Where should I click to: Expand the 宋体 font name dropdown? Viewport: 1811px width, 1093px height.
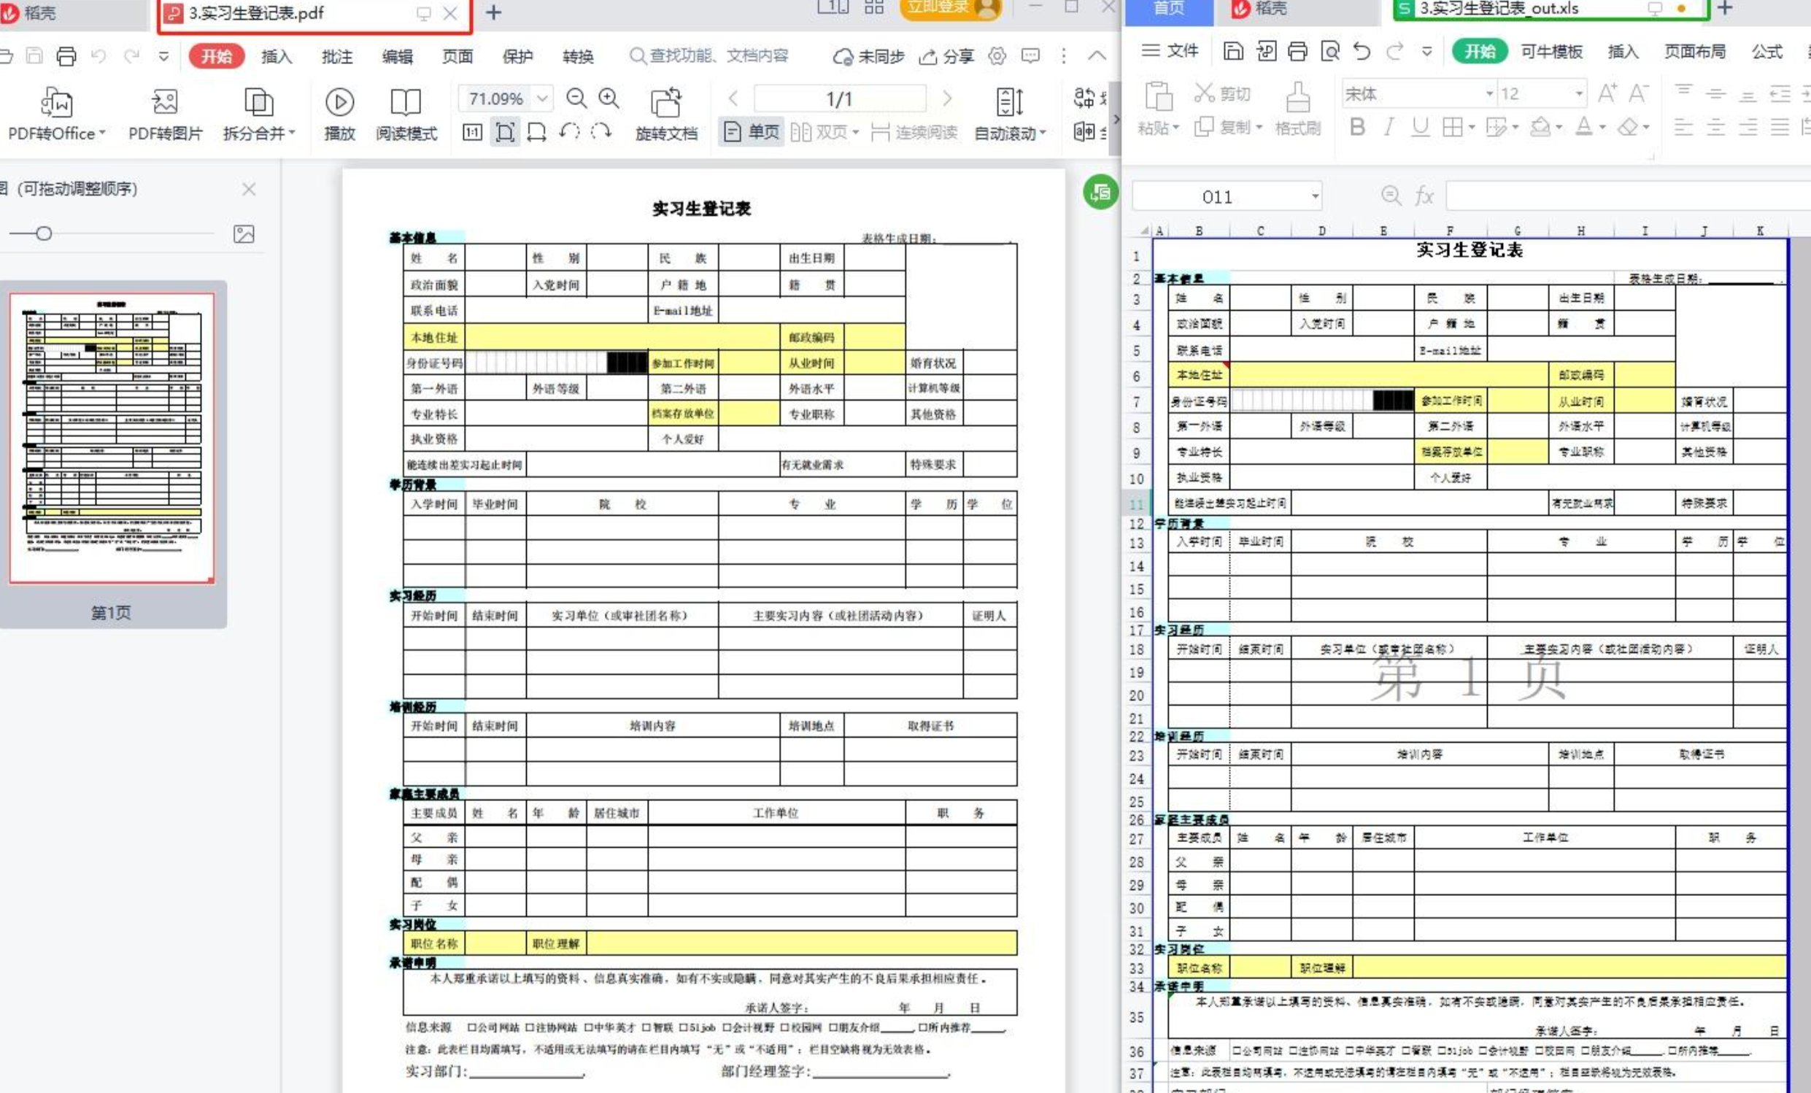click(1489, 94)
